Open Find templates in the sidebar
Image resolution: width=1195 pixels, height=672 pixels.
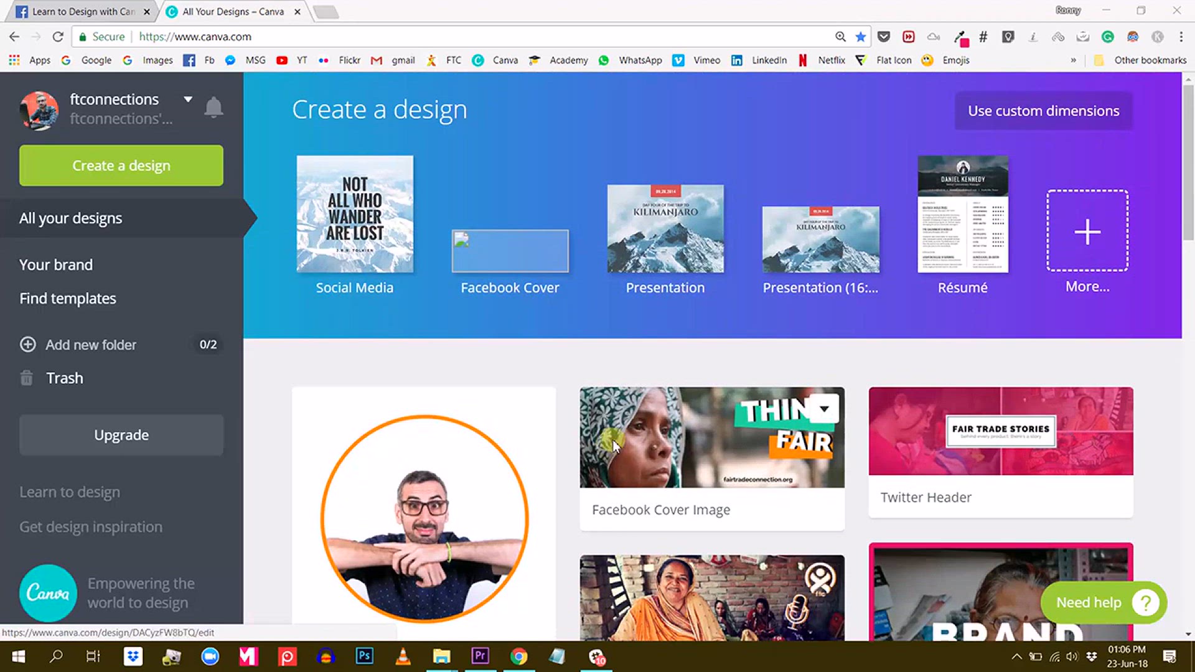(68, 298)
